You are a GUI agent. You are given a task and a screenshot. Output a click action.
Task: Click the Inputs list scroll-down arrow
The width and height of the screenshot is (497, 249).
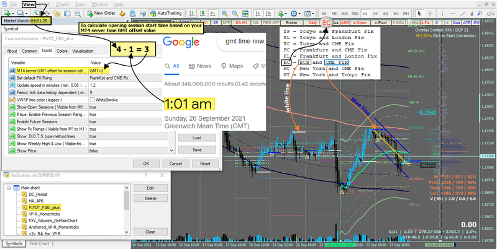[171, 151]
